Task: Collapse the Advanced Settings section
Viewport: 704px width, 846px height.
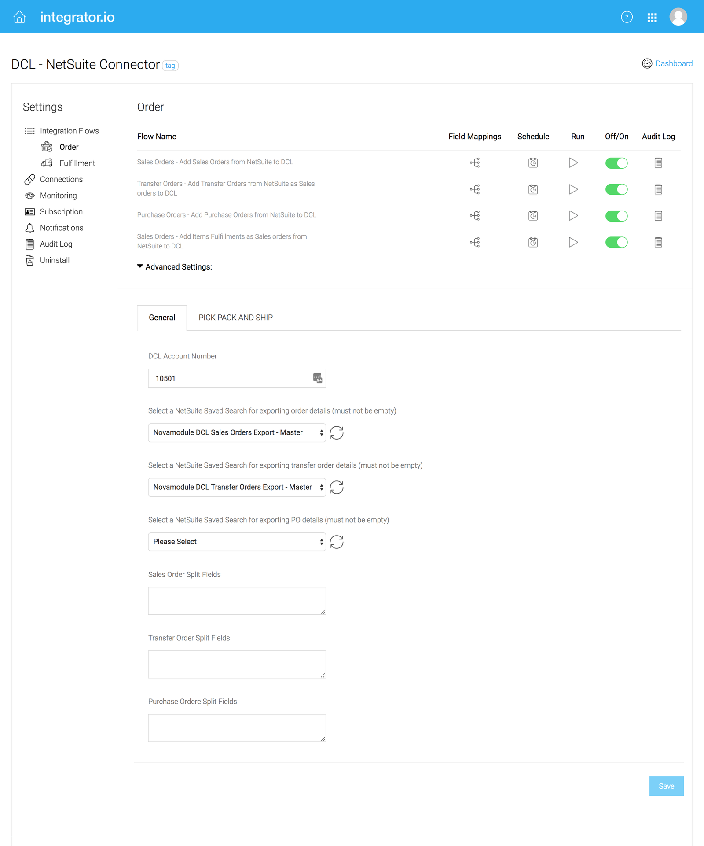Action: [175, 267]
